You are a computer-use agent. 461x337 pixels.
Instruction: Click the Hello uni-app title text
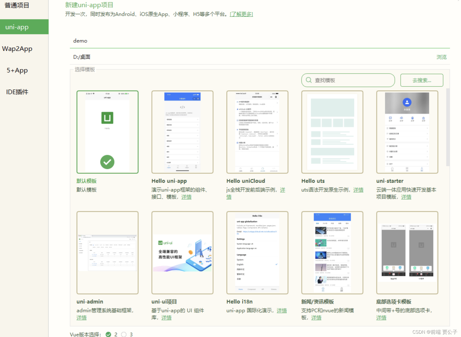coord(169,181)
